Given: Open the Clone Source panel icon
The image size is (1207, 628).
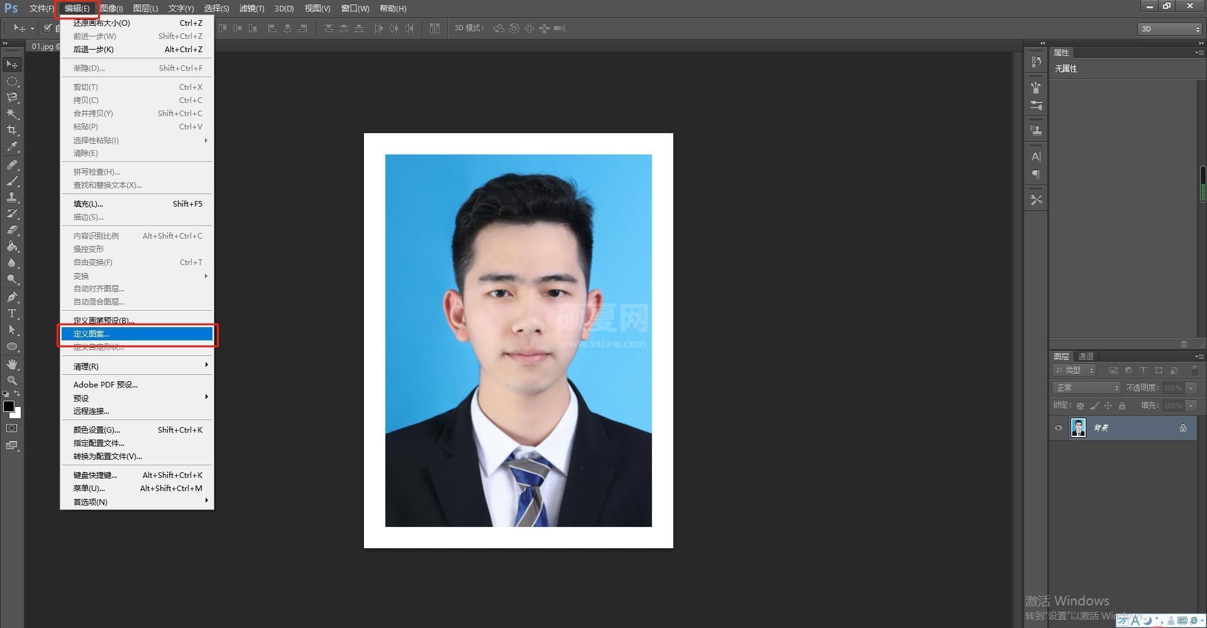Looking at the screenshot, I should click(1036, 131).
